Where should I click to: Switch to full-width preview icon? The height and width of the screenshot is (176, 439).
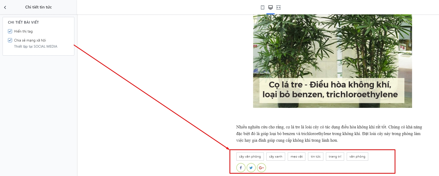278,7
